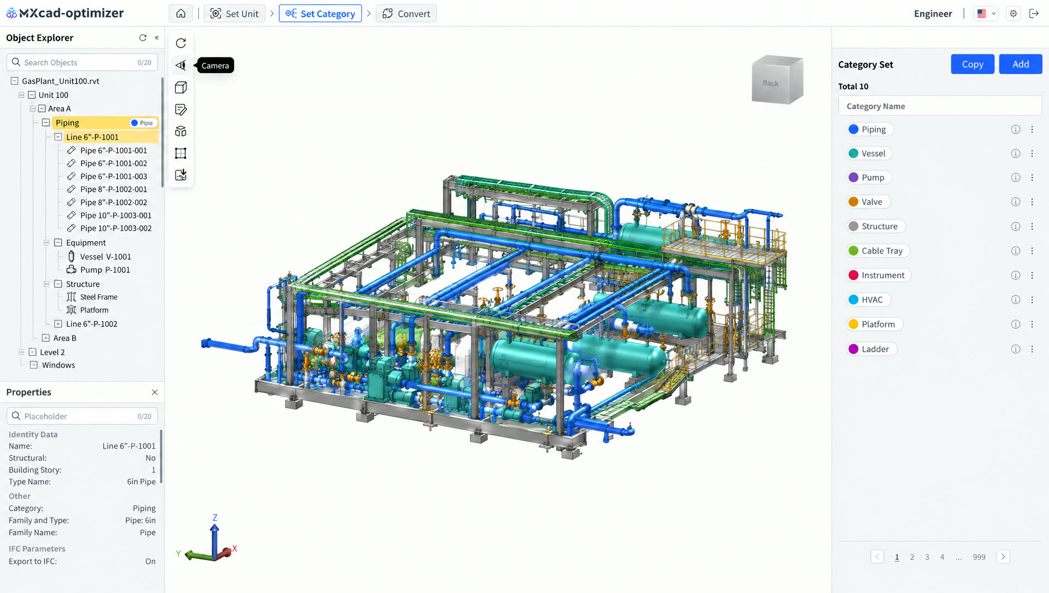Screen dimensions: 1049x593
Task: Click the reset view rotate icon in viewer toolbar
Action: [181, 43]
